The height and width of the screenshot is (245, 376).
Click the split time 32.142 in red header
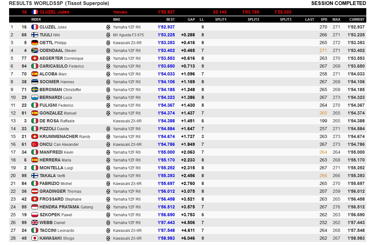coord(220,12)
